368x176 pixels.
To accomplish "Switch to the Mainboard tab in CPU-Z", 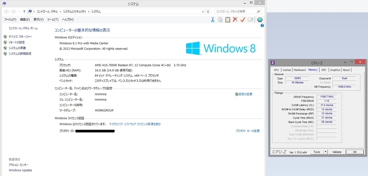I will [300, 70].
